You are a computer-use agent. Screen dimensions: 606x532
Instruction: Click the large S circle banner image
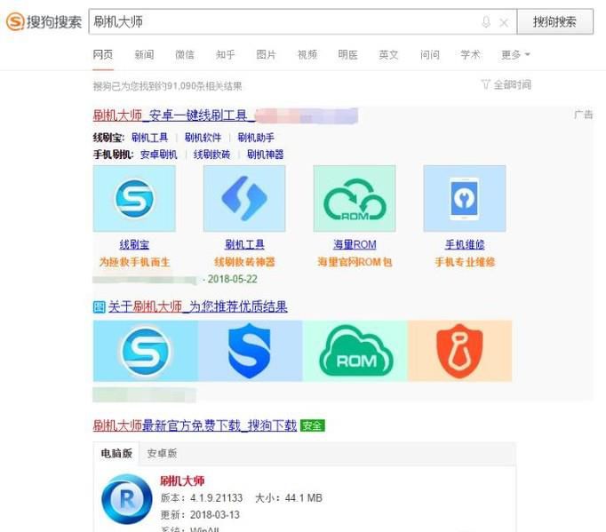point(146,351)
